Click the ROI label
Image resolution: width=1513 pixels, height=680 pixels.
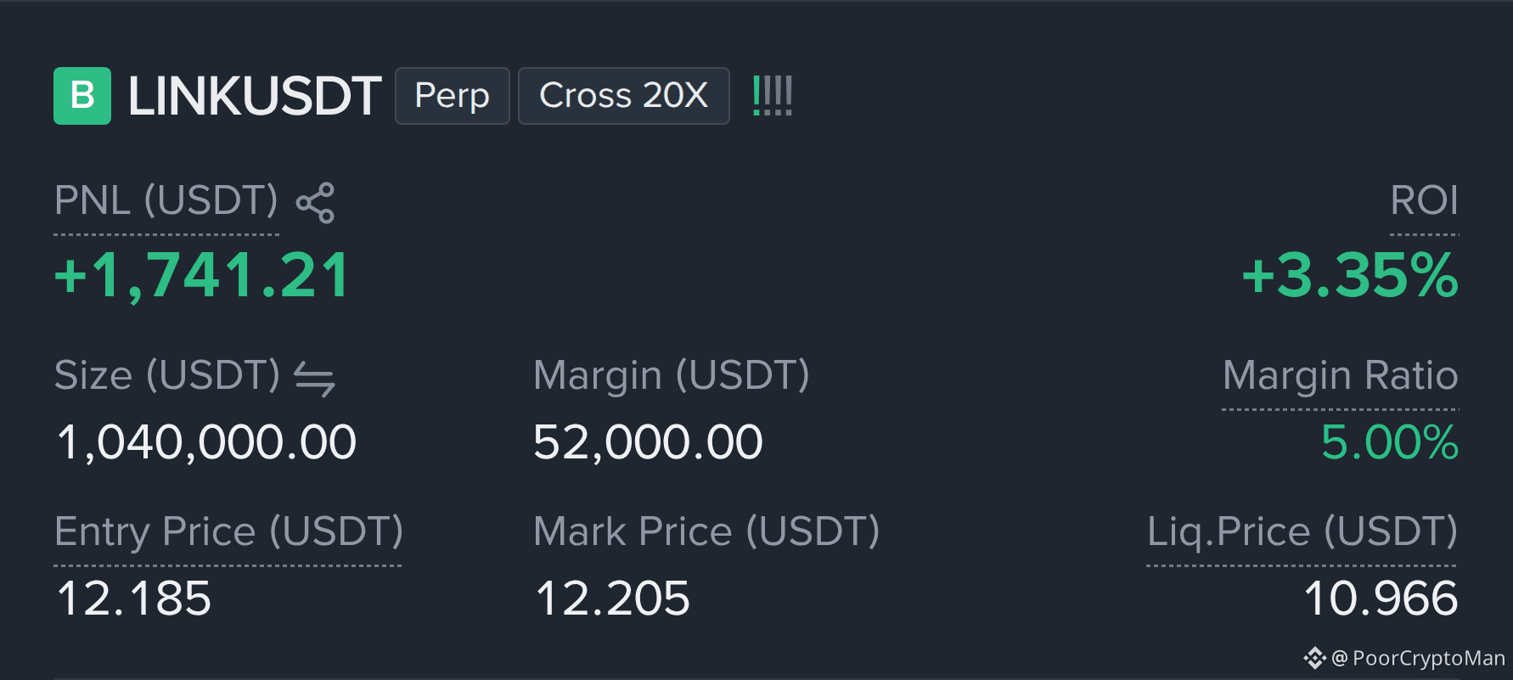1424,201
